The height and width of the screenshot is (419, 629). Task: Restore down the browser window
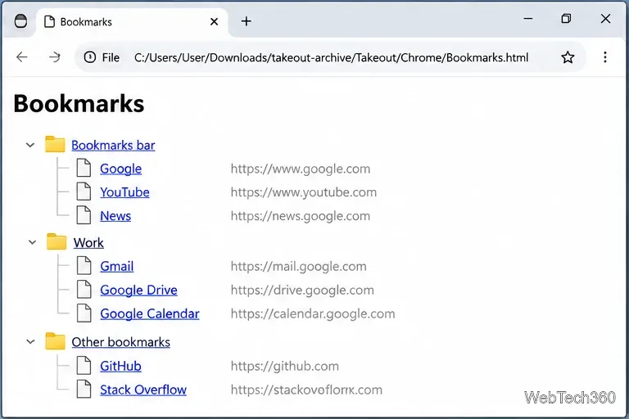click(566, 19)
